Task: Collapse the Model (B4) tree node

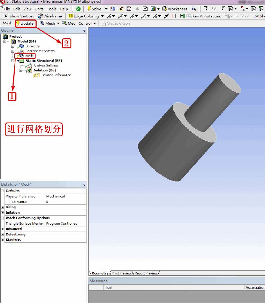Action: [x=5, y=41]
